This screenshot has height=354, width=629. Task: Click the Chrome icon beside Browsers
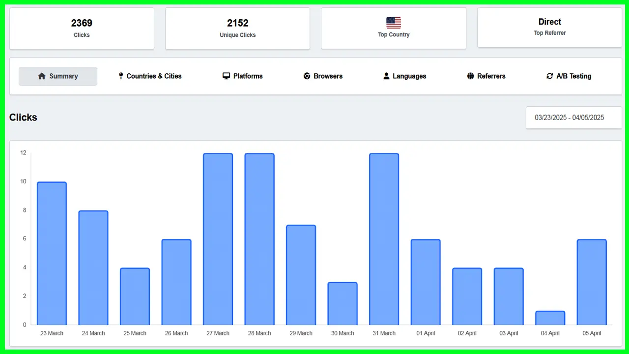[x=307, y=76]
